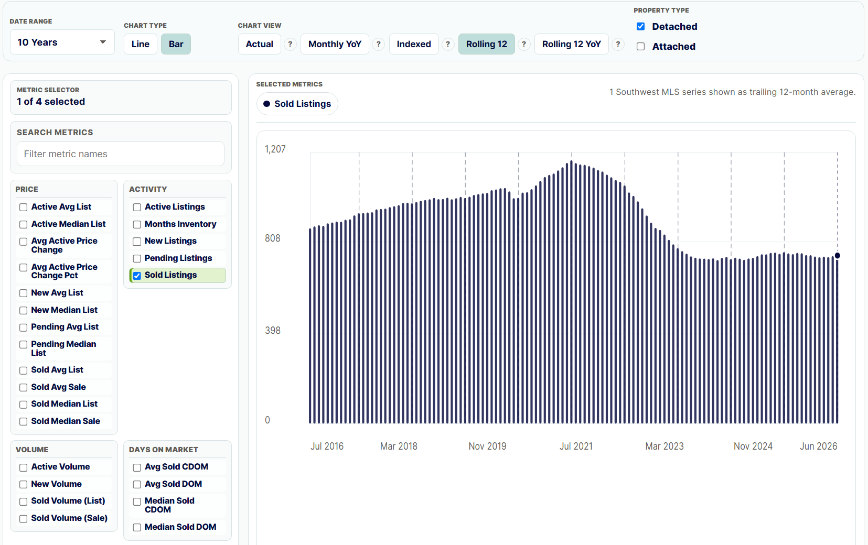Viewport: 868px width, 545px height.
Task: Toggle the New Median List metric
Action: coord(24,311)
